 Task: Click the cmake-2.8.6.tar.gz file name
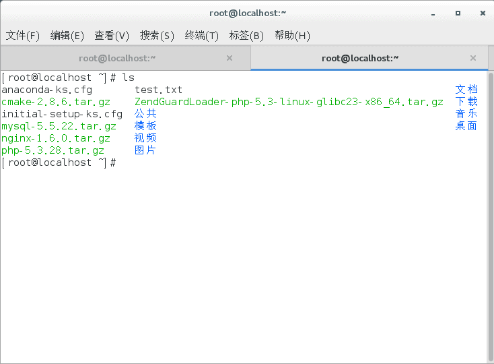[56, 102]
